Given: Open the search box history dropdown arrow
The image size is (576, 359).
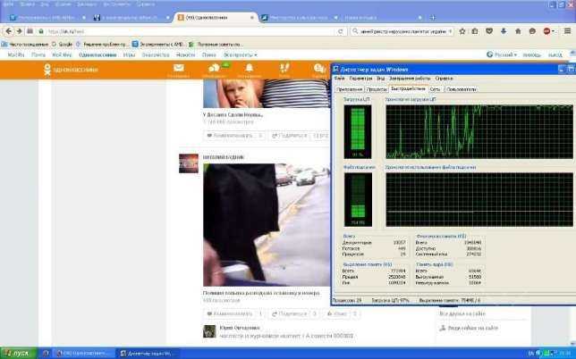Looking at the screenshot, I should coord(451,31).
